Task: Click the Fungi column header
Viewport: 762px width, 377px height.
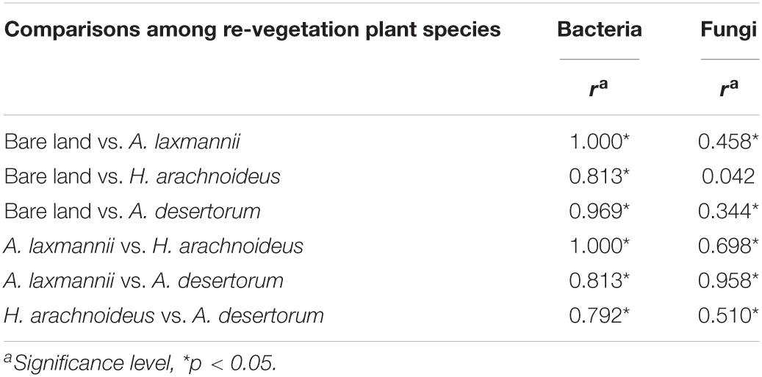Action: (730, 30)
